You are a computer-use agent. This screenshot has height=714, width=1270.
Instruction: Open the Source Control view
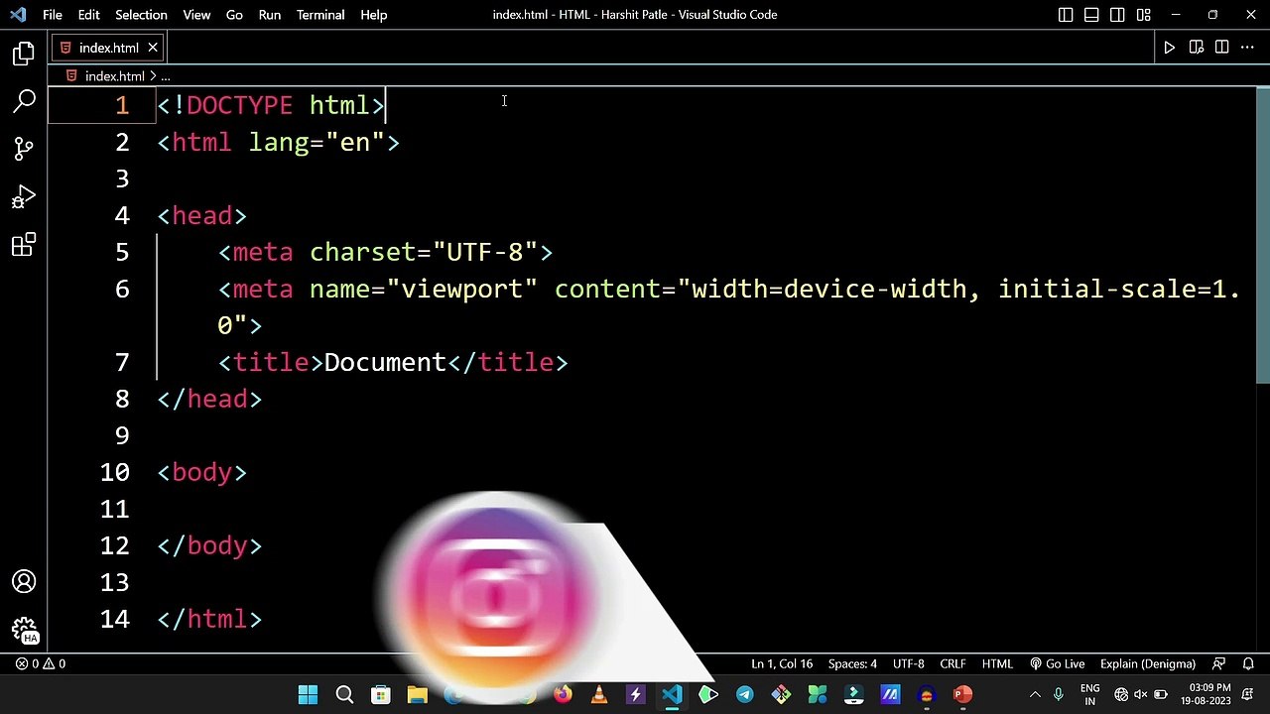tap(24, 149)
